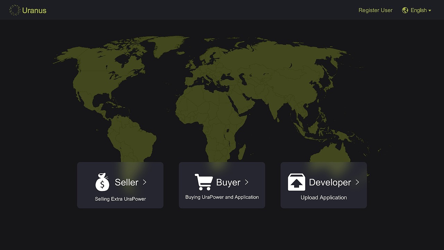Click the 'Upload Application' text
Viewport: 444px width, 250px height.
coord(324,198)
